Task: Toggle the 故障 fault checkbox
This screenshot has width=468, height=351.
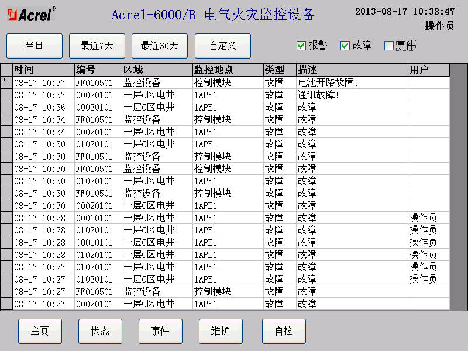Action: click(x=345, y=46)
